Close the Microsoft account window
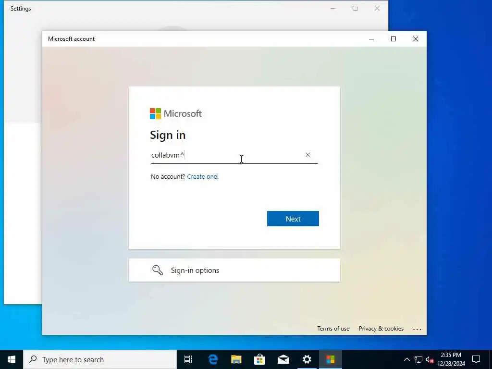492x369 pixels. (416, 39)
